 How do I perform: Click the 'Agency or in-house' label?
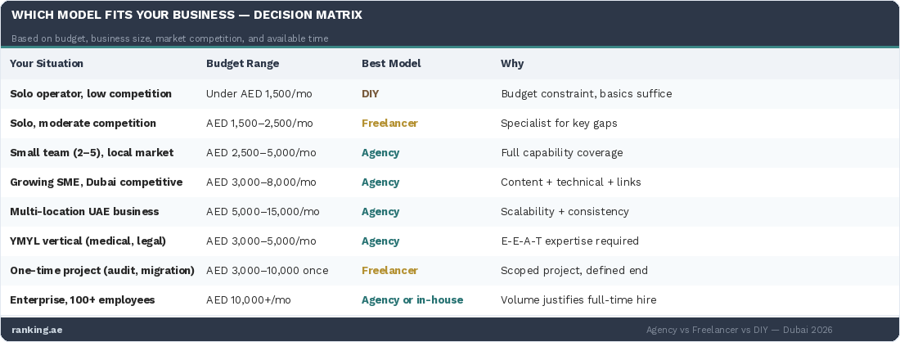[412, 300]
